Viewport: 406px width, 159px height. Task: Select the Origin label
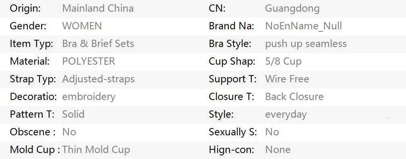(x=25, y=9)
